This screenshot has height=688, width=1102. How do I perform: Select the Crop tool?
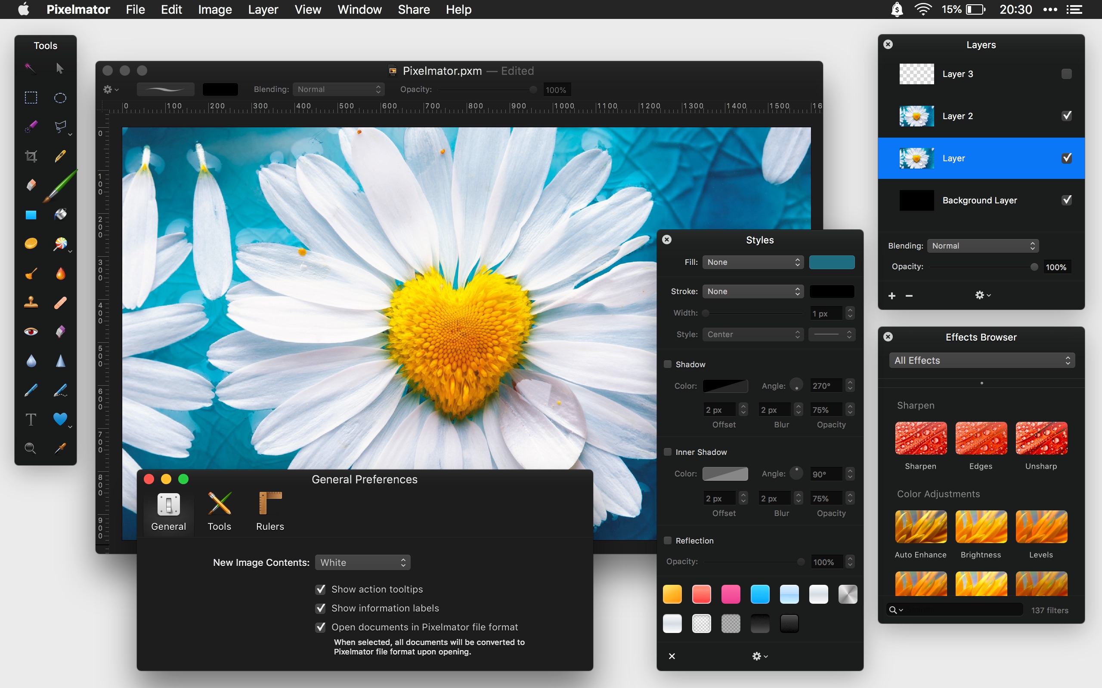[x=30, y=154]
